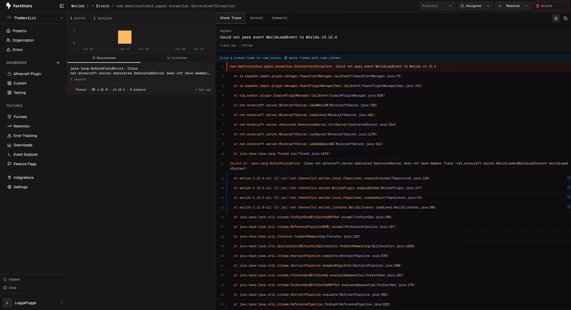Select the Breakdown tab

point(177,58)
